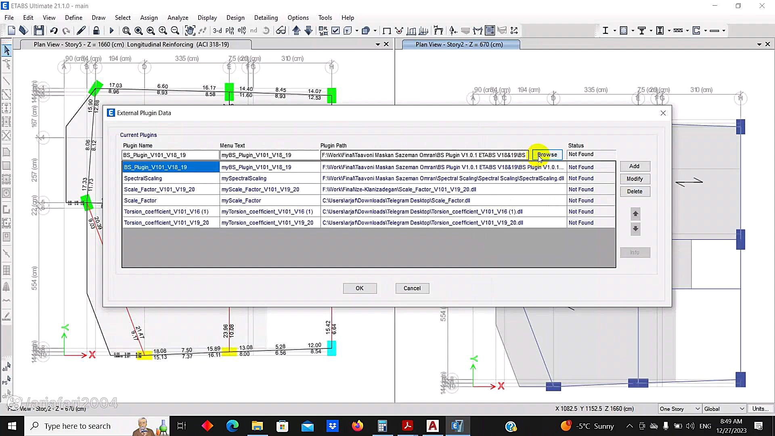Open the File menu

9,18
